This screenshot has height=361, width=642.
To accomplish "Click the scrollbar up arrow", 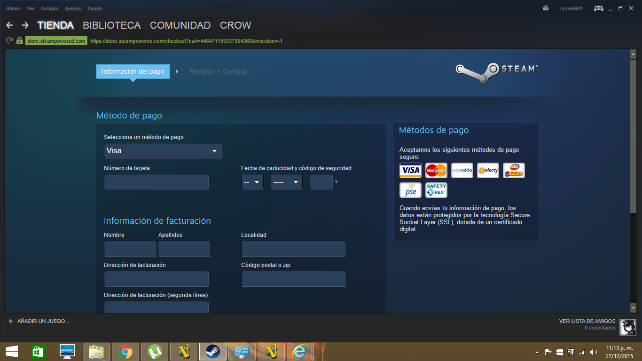I will [x=633, y=55].
